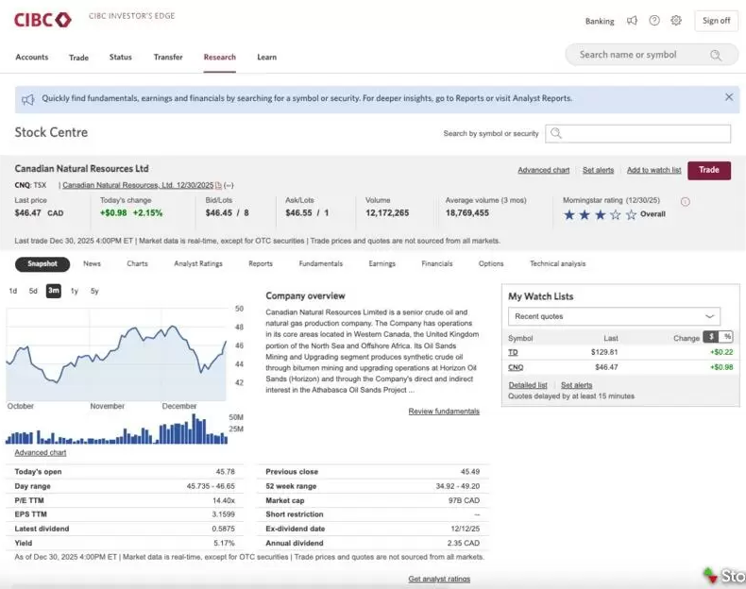
Task: Click Add to watch list link
Action: tap(653, 170)
